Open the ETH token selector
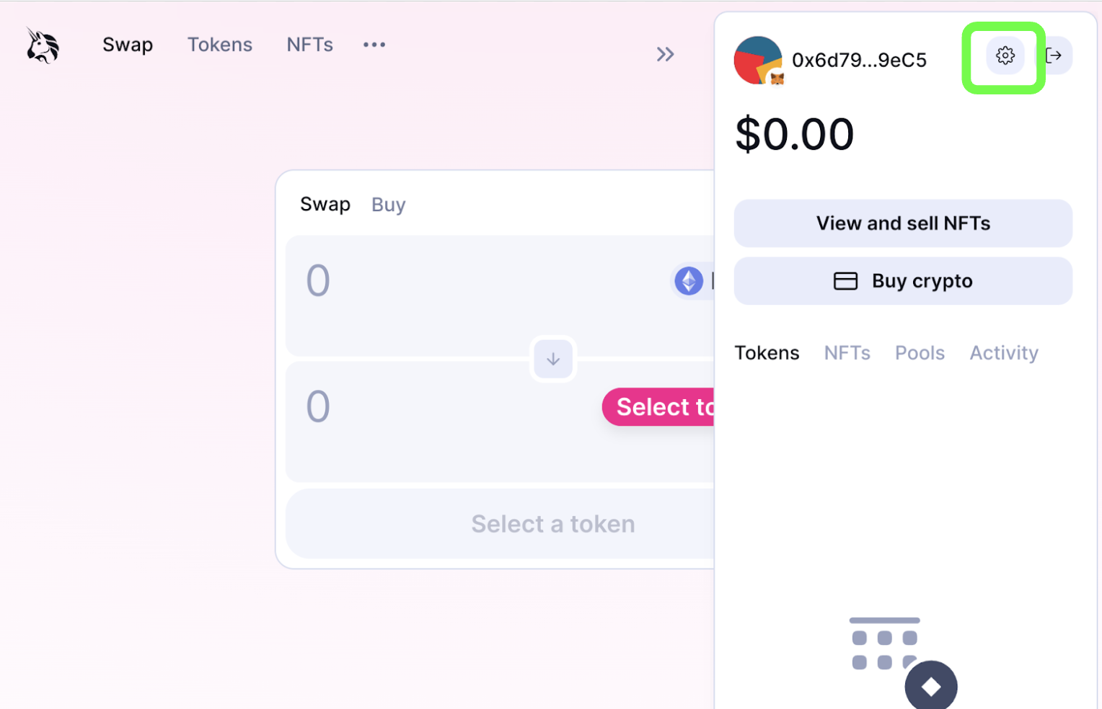The width and height of the screenshot is (1102, 709). [694, 281]
